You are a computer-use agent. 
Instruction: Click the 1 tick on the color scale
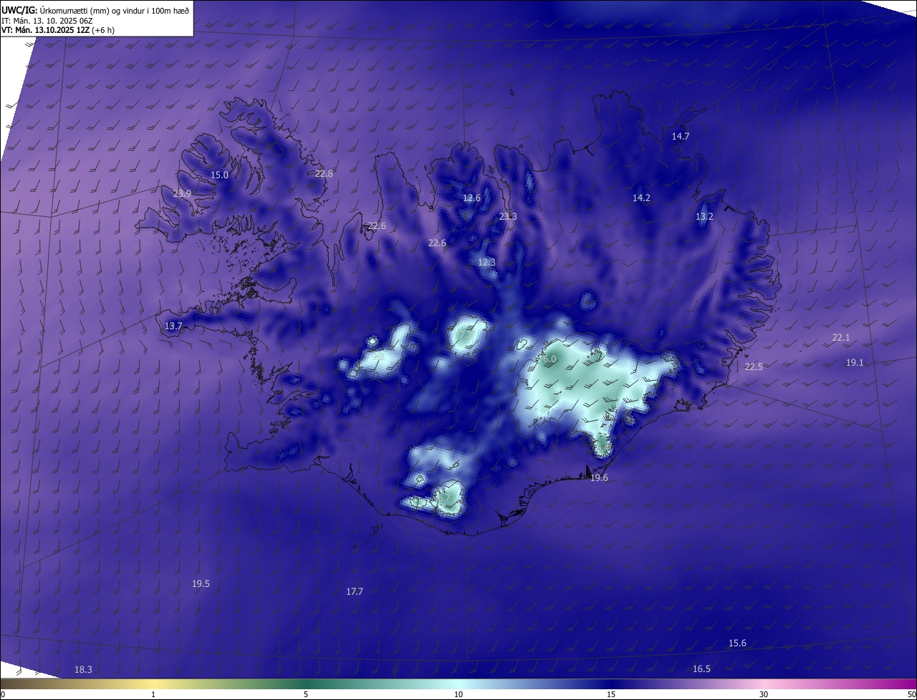click(x=153, y=694)
